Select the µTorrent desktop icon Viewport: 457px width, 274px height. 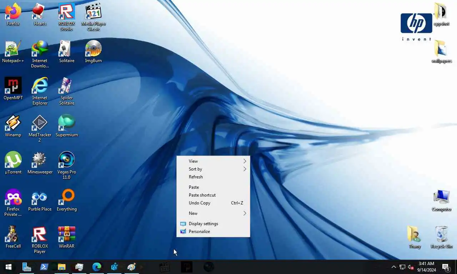click(x=13, y=163)
